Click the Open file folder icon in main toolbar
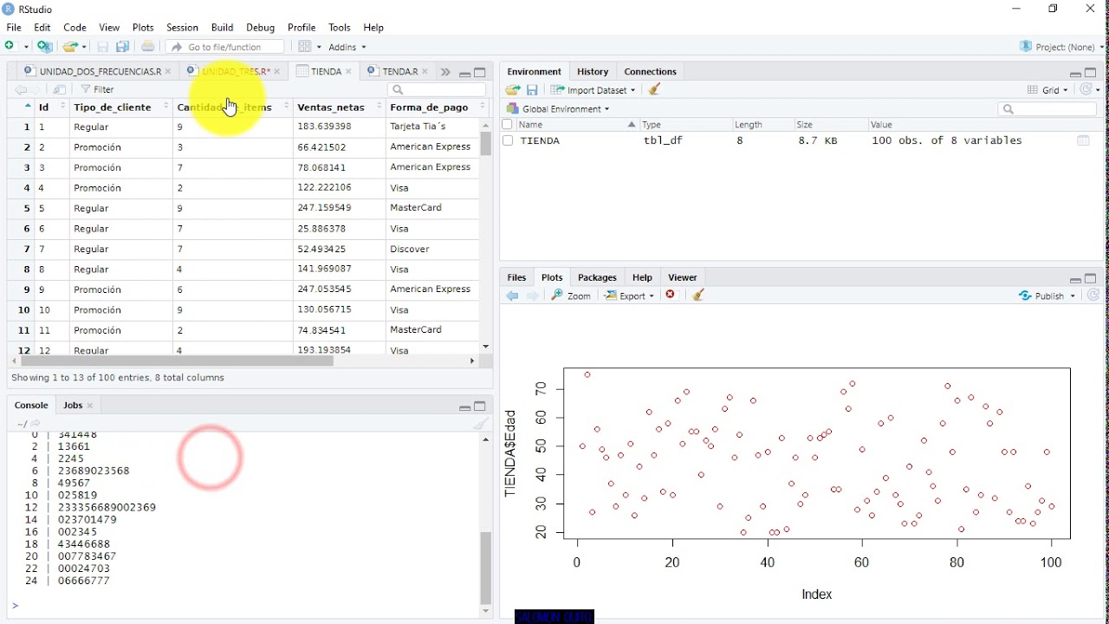The image size is (1109, 624). click(x=71, y=47)
